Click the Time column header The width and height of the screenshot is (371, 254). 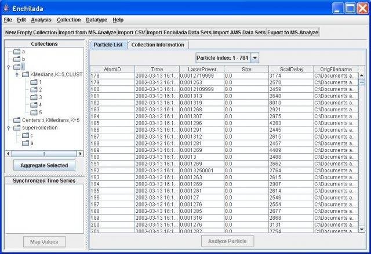157,69
